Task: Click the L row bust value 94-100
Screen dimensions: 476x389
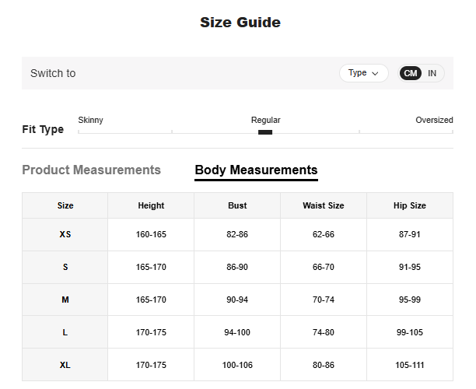Action: click(237, 332)
